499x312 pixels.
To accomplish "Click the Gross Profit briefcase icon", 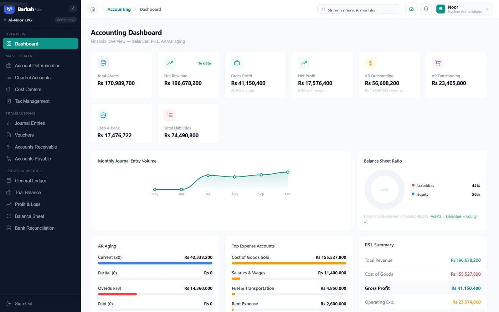I will point(237,63).
